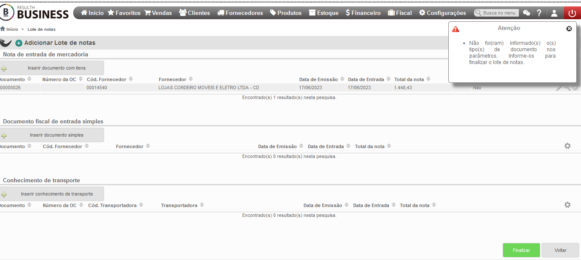Click the green Finalizar button
Image resolution: width=581 pixels, height=260 pixels.
521,250
